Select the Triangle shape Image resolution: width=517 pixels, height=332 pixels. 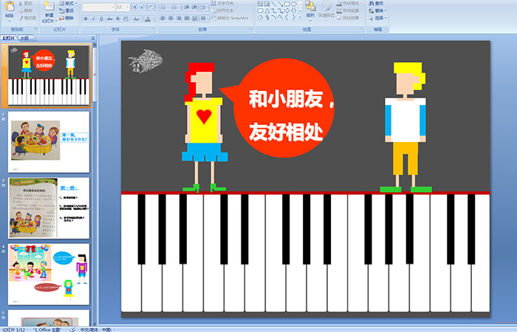pyautogui.click(x=267, y=10)
